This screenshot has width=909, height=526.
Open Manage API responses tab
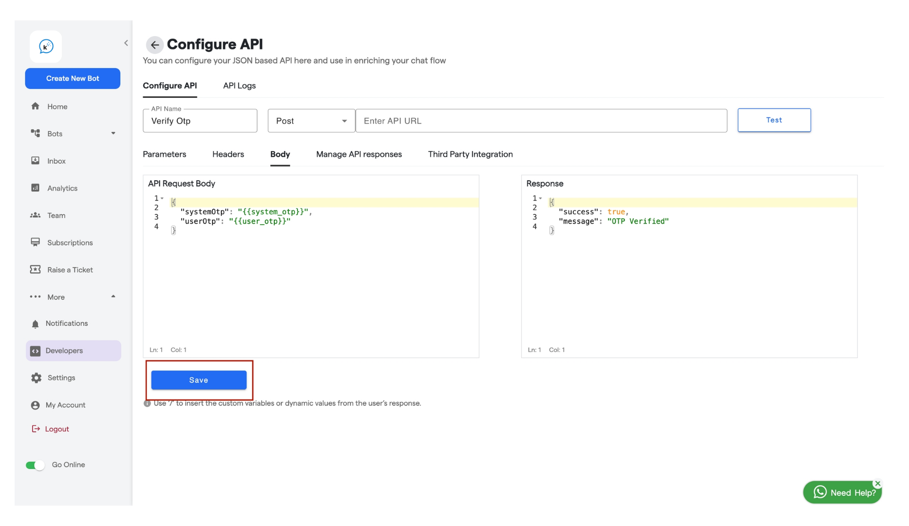click(359, 154)
